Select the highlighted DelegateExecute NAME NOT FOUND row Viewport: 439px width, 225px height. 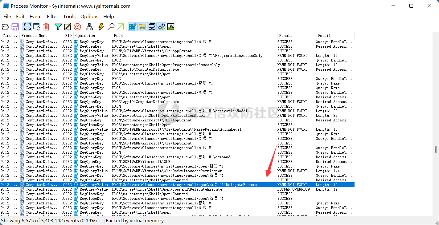pyautogui.click(x=177, y=185)
